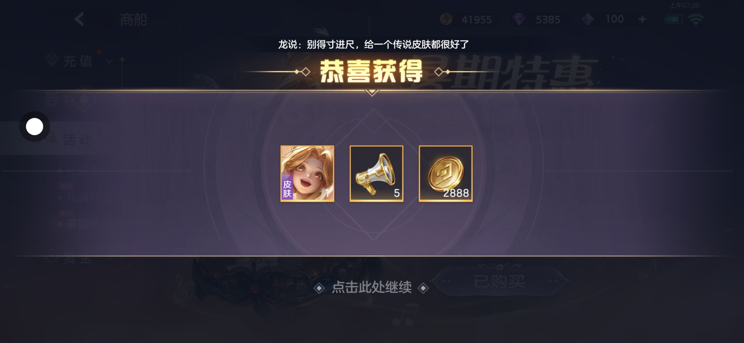The height and width of the screenshot is (343, 744).
Task: Tap the skin reward character portrait
Action: click(307, 173)
